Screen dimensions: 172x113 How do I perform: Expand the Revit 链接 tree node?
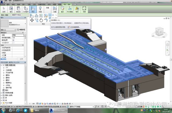coord(2,103)
